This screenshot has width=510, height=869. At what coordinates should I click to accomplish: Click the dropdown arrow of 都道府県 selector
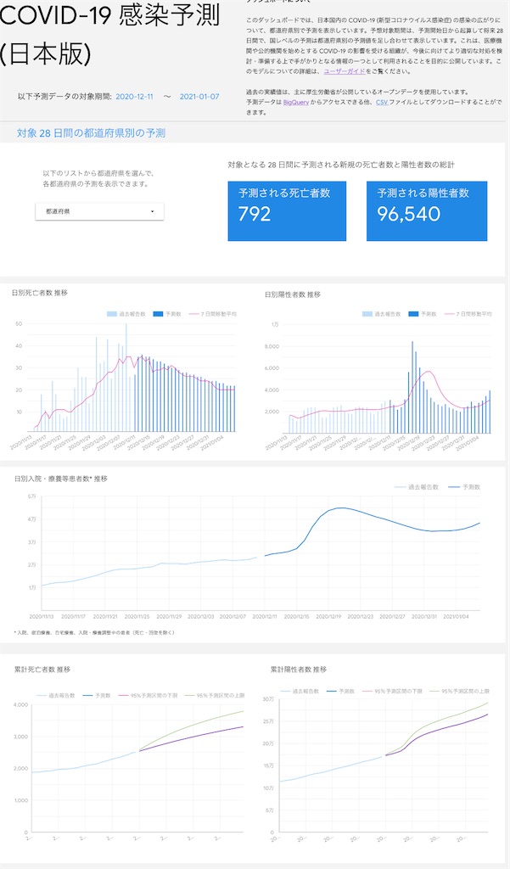click(x=153, y=211)
